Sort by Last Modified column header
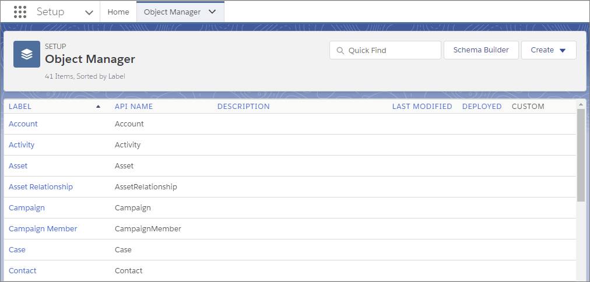590x282 pixels. tap(422, 107)
